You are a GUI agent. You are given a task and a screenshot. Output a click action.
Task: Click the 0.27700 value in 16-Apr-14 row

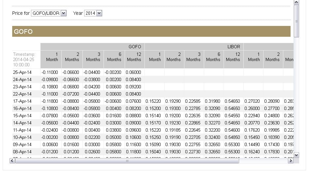272,108
